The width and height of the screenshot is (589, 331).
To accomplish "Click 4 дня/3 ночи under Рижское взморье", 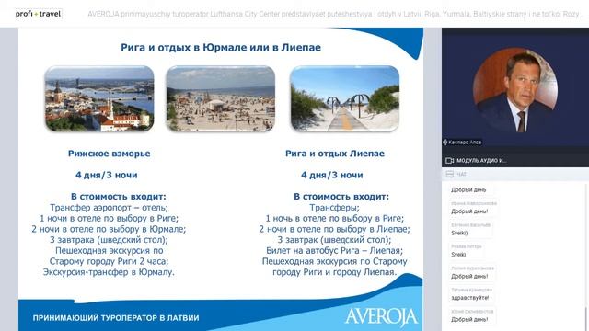I will pyautogui.click(x=107, y=175).
